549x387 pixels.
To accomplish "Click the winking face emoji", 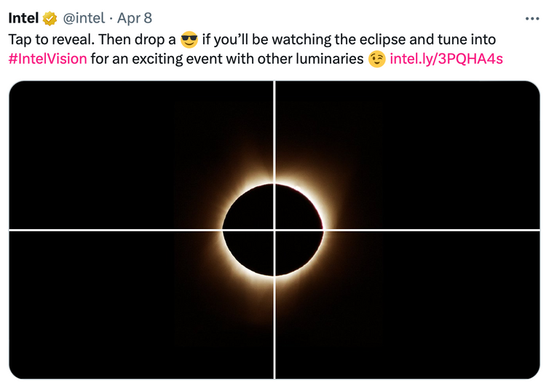I will pyautogui.click(x=376, y=59).
